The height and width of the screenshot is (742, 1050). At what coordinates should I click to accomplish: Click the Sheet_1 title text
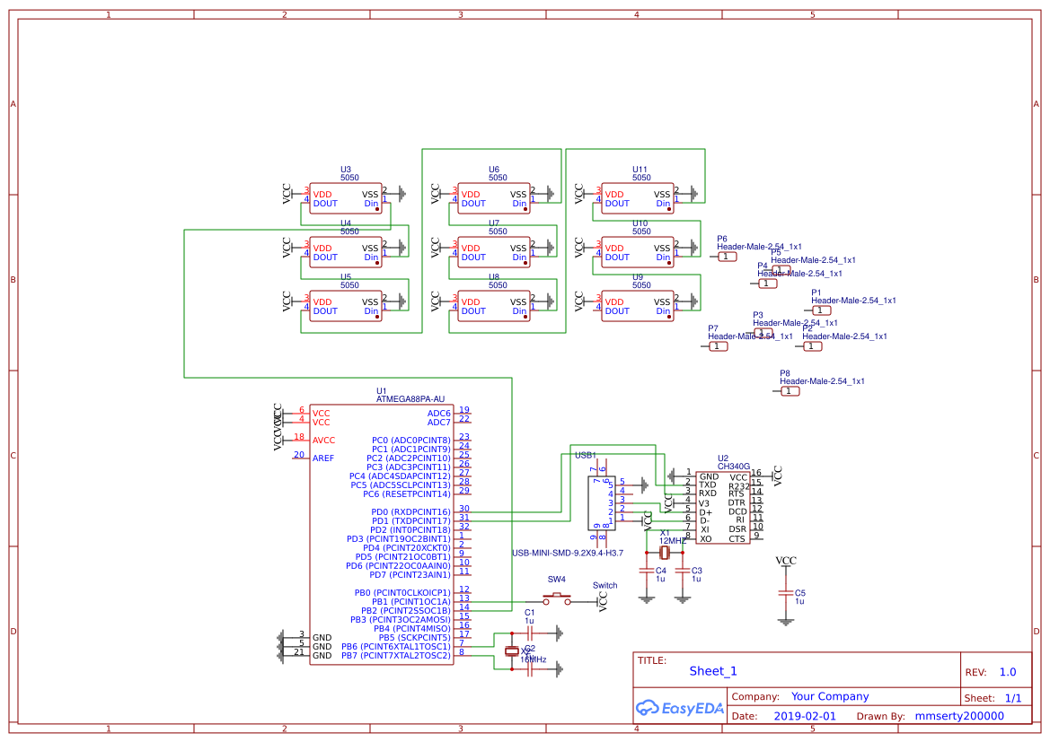tap(711, 670)
